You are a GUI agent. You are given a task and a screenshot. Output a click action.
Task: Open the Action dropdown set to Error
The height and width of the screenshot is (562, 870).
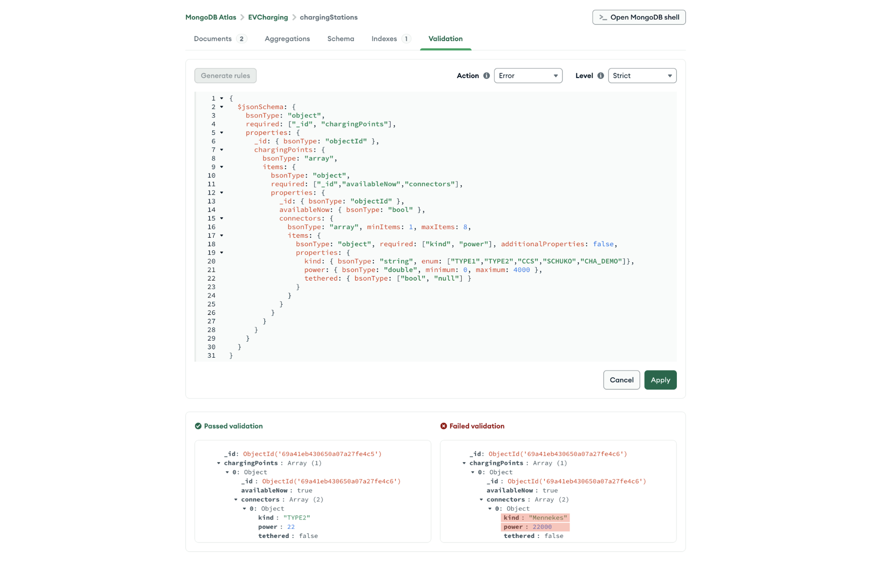click(x=528, y=75)
